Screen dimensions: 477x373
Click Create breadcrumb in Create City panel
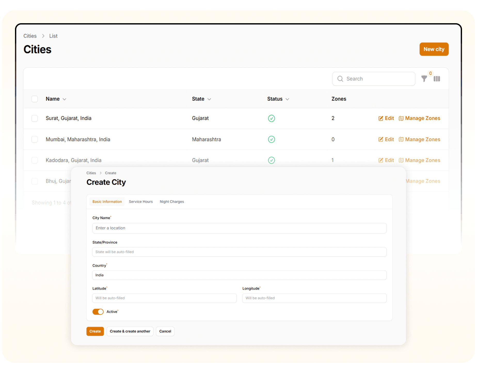pyautogui.click(x=110, y=173)
